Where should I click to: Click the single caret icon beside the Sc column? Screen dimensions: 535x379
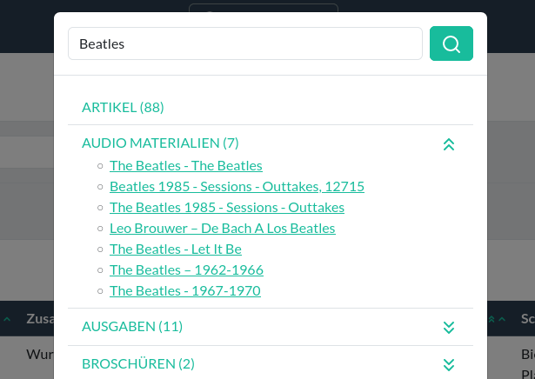click(502, 319)
